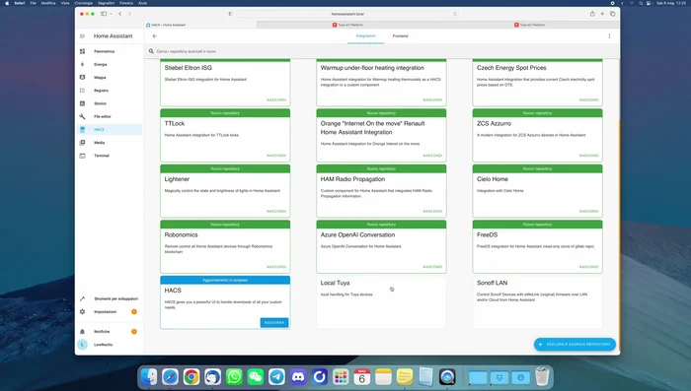The height and width of the screenshot is (391, 691).
Task: Hide the Warmup under-floor heating repository
Action: (432, 99)
